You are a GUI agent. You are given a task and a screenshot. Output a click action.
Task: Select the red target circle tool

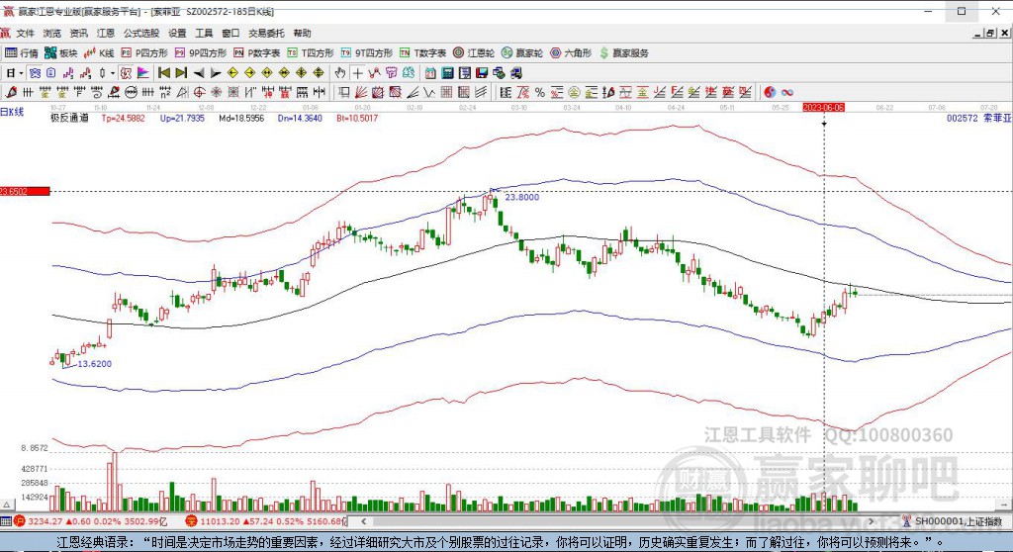200,92
